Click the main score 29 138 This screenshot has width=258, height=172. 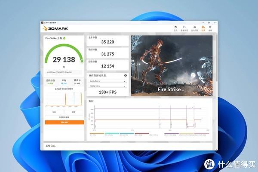(64, 59)
